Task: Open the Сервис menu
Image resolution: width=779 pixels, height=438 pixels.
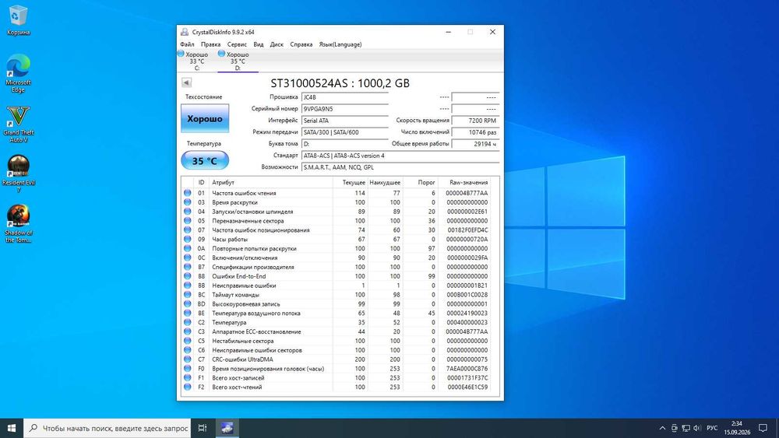Action: (237, 44)
